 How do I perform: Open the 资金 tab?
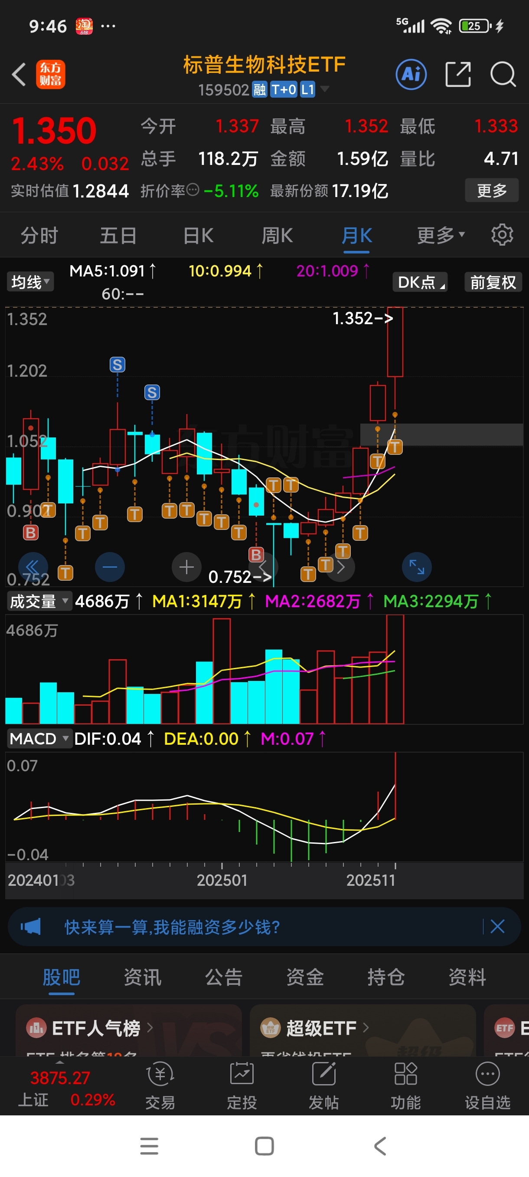pyautogui.click(x=305, y=977)
